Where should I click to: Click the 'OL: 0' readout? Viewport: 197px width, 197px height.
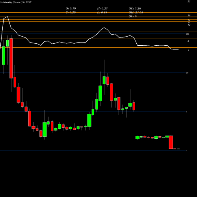133,17
